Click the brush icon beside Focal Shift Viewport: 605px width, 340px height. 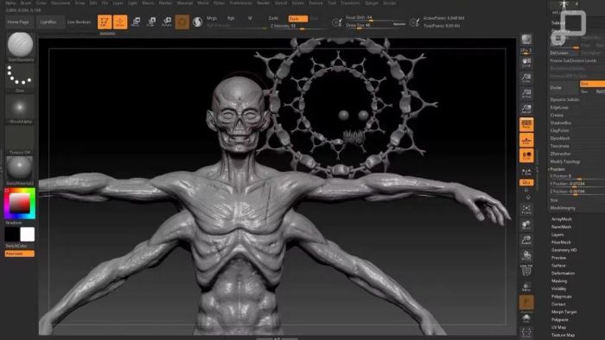336,22
